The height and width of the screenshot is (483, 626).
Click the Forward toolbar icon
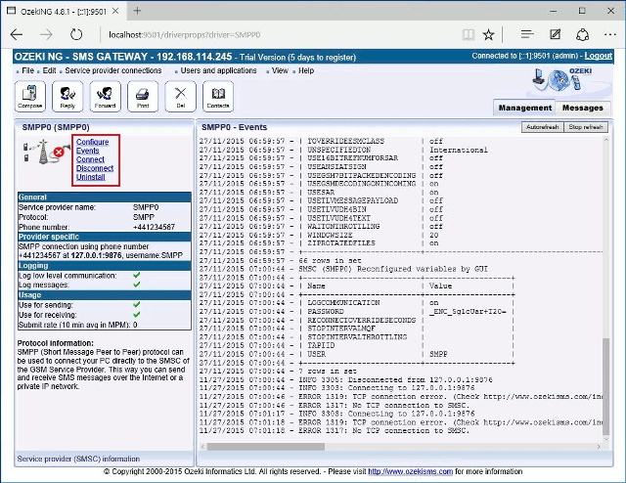tap(105, 96)
